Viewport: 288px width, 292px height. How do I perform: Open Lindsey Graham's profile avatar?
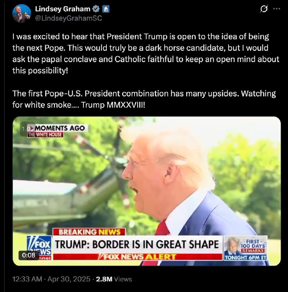coord(22,14)
